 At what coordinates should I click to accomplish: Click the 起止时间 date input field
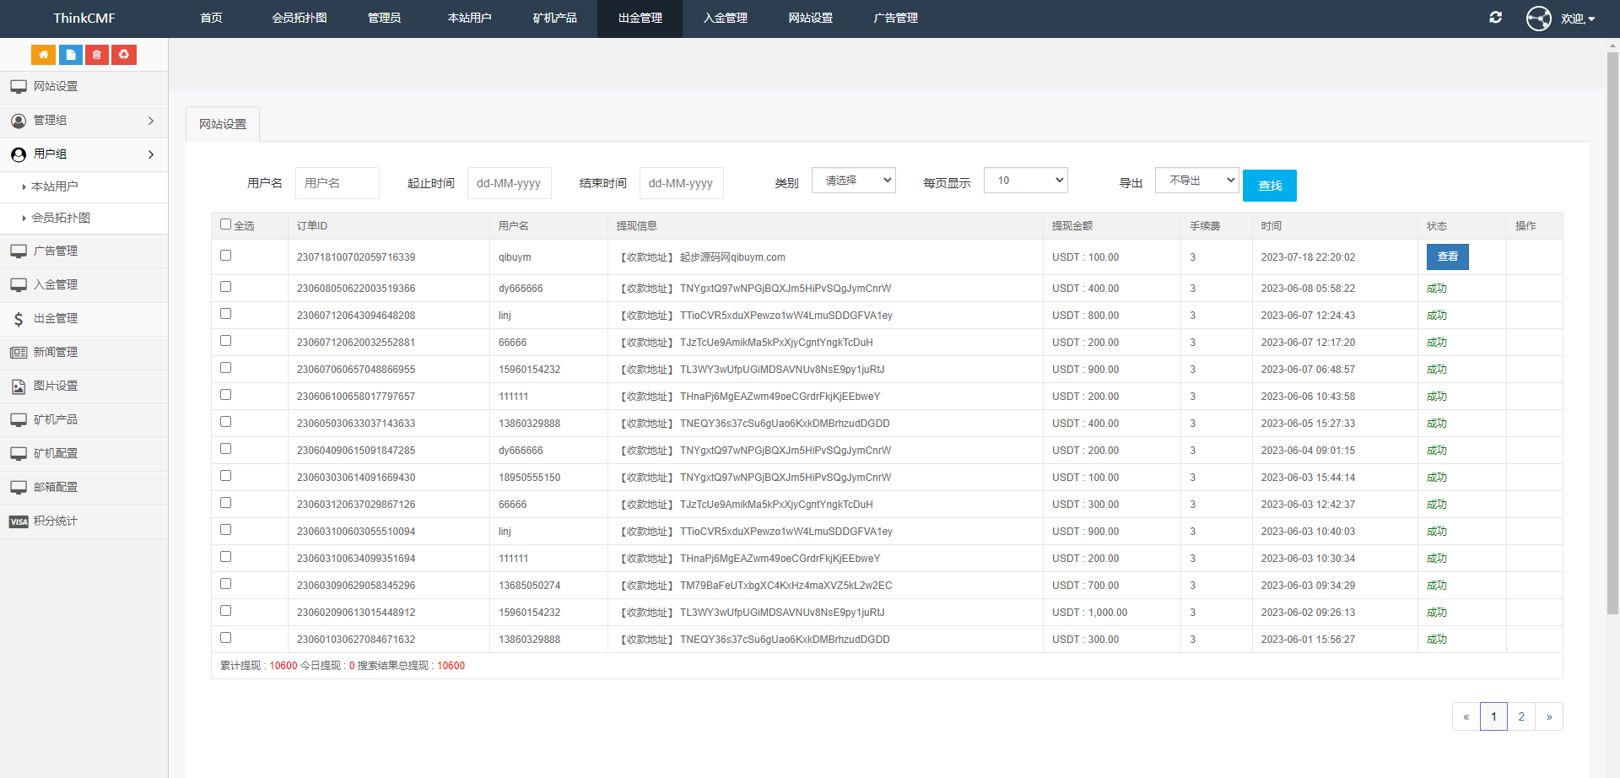point(509,183)
